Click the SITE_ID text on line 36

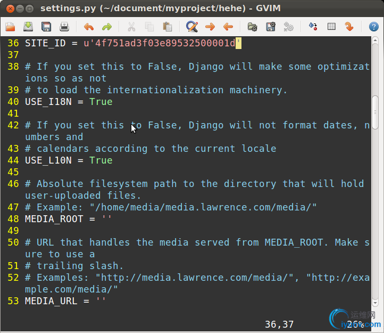(x=45, y=43)
